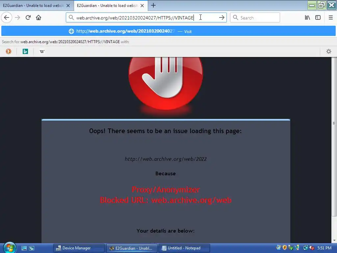This screenshot has width=337, height=253.
Task: Switch to Device Manager taskbar window
Action: click(79, 248)
